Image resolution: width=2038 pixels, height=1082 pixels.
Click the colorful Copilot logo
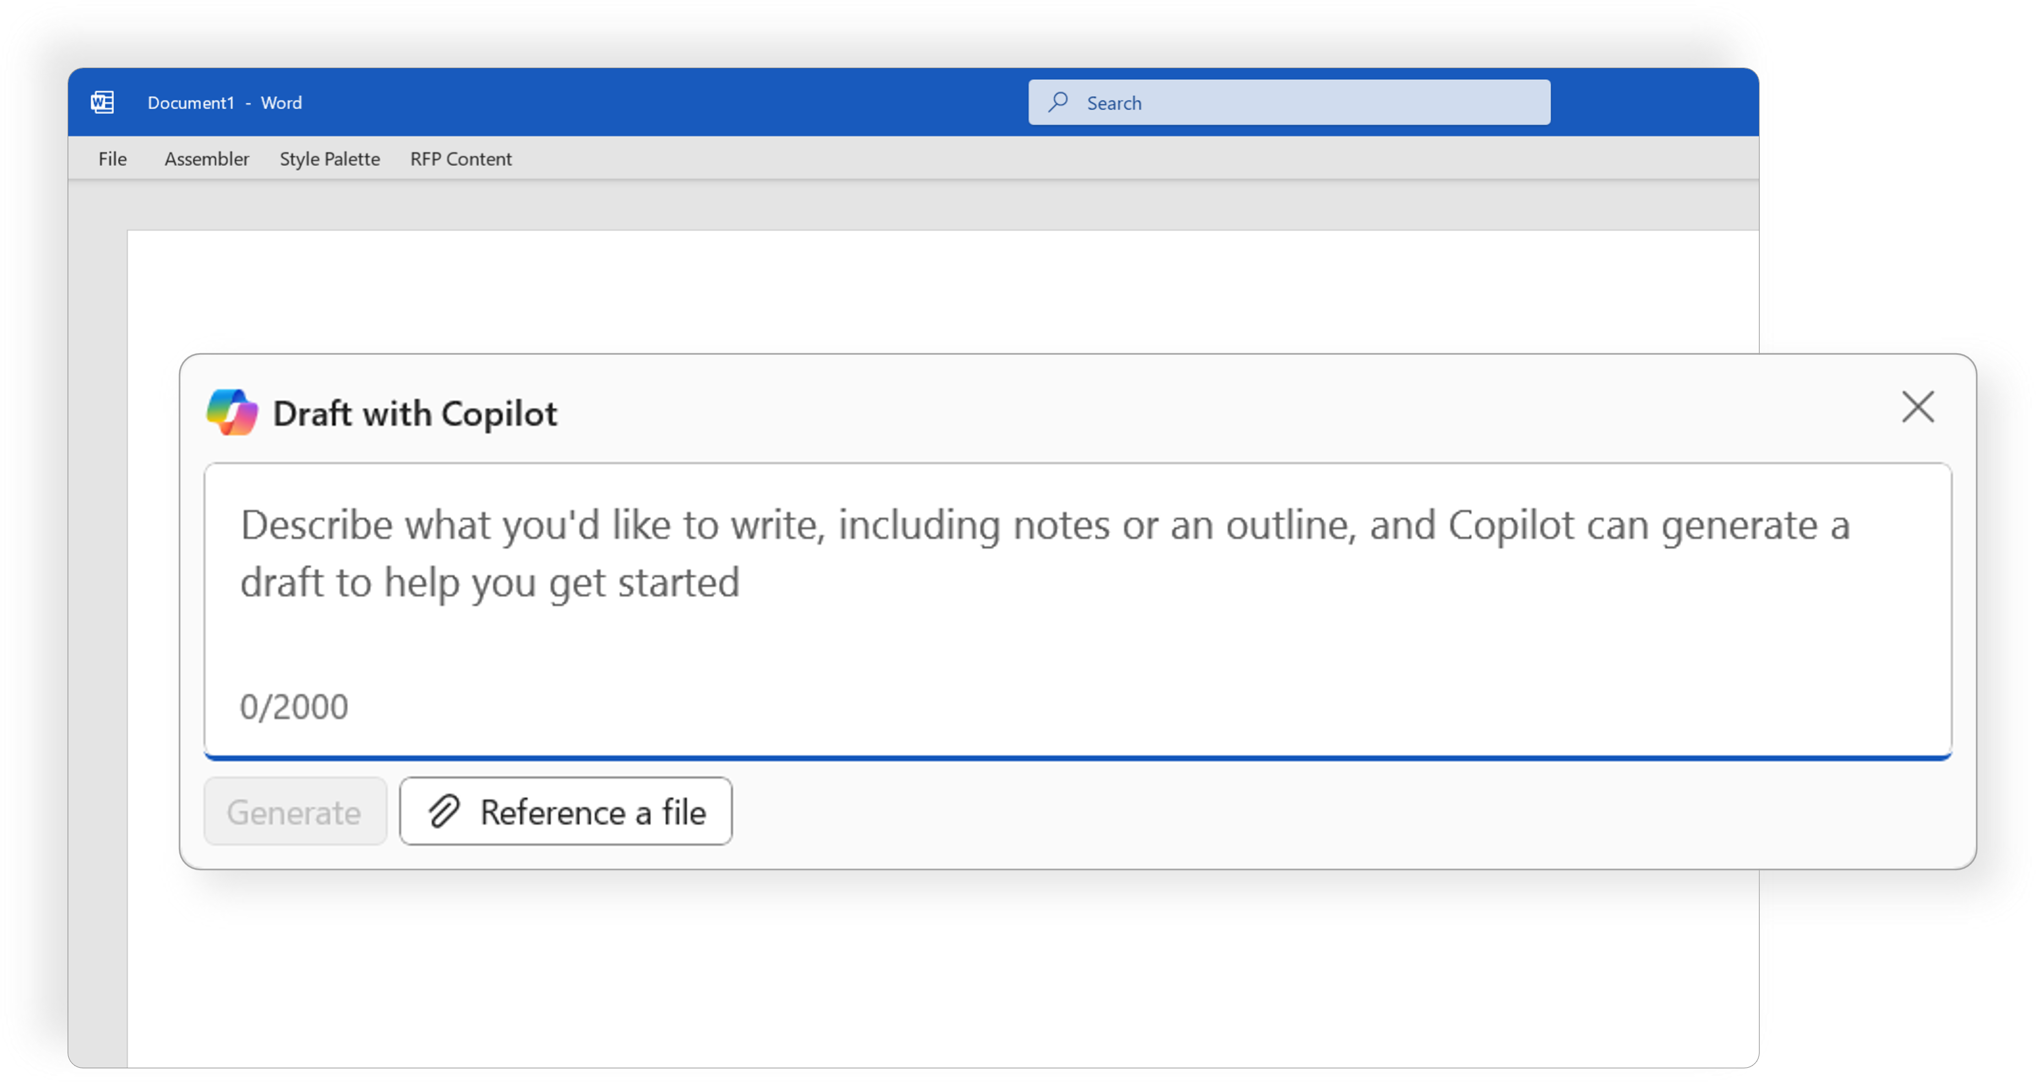pos(232,412)
